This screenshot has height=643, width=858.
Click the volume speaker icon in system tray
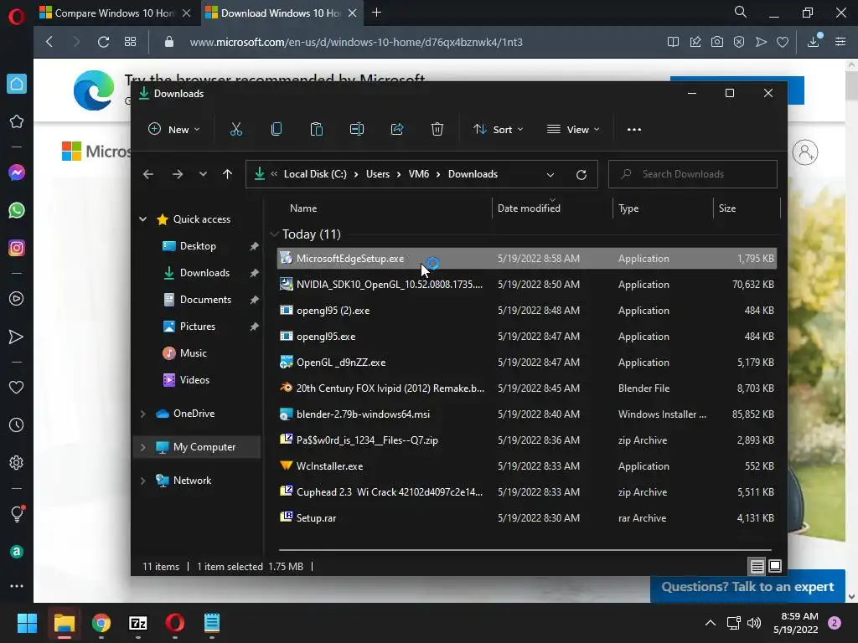(754, 623)
